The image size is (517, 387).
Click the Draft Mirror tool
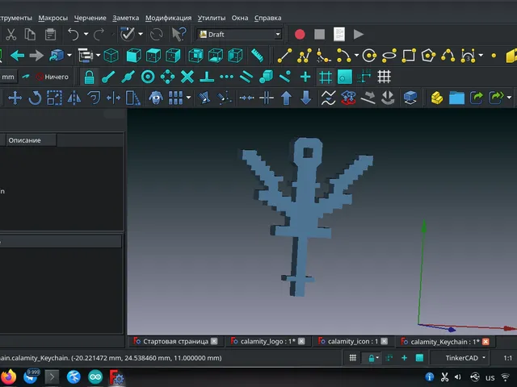tap(74, 98)
